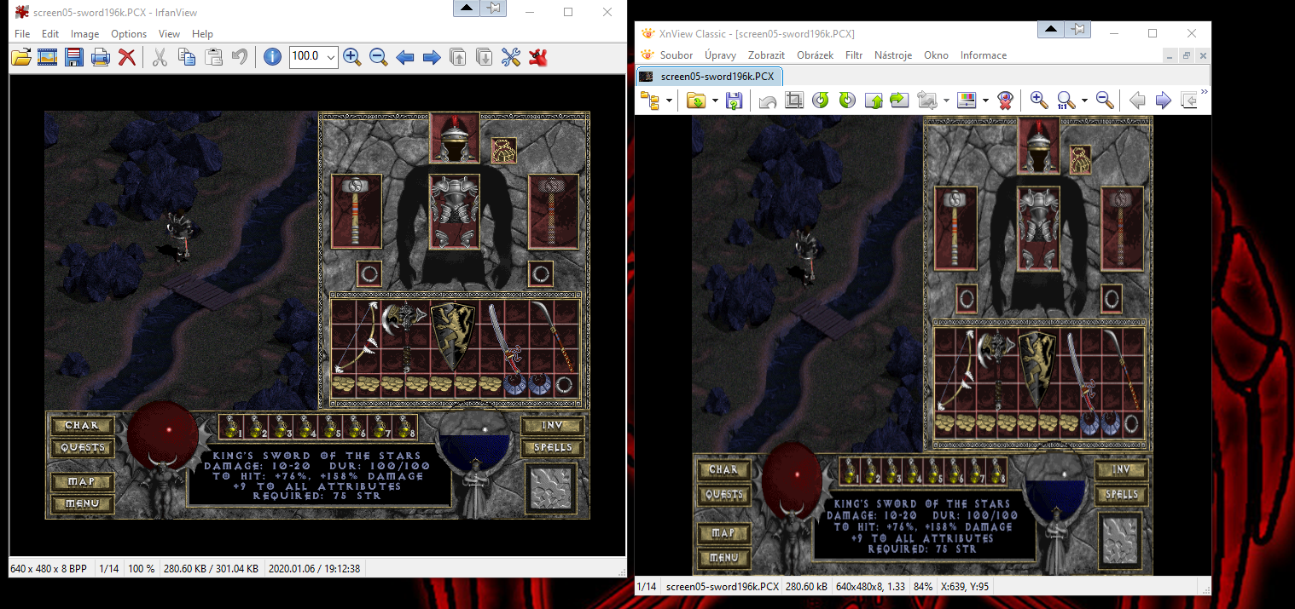Image resolution: width=1295 pixels, height=609 pixels.
Task: Open the Informace menu in XnView
Action: pos(984,55)
